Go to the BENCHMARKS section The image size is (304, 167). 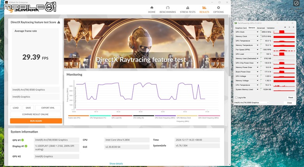click(168, 9)
